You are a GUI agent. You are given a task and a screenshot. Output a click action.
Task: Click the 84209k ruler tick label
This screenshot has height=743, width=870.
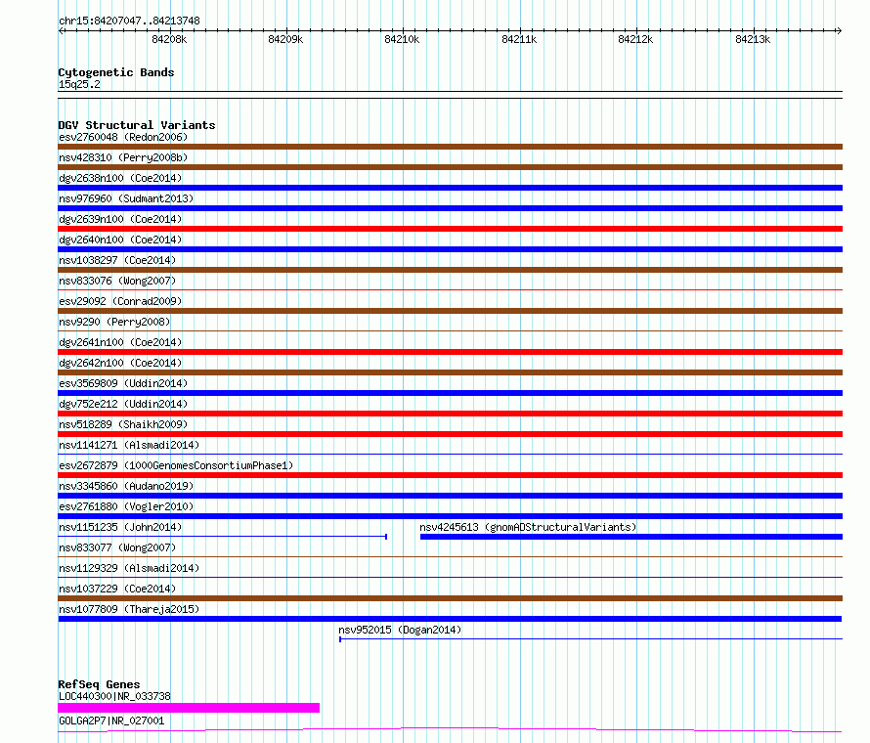click(x=285, y=39)
